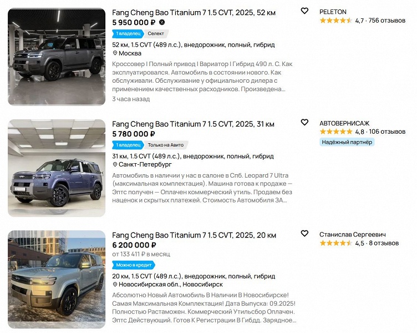Click the Moscow location pin icon
Viewport: 417px width, 333px height.
pyautogui.click(x=115, y=53)
